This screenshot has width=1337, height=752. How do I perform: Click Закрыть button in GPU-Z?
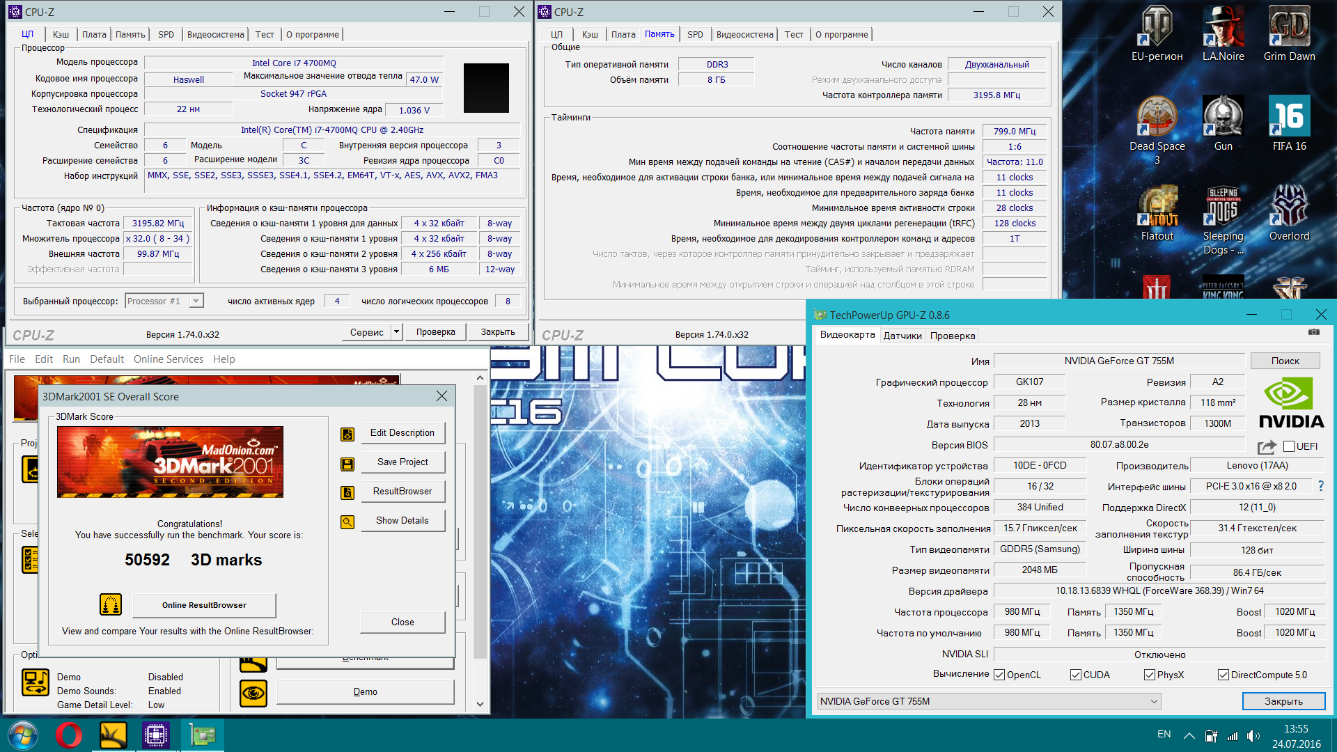click(1283, 701)
